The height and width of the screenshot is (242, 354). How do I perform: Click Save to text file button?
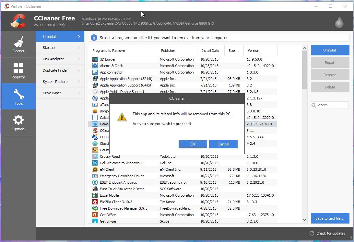tap(330, 218)
